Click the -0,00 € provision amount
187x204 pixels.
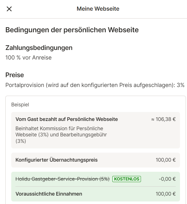point(167,179)
